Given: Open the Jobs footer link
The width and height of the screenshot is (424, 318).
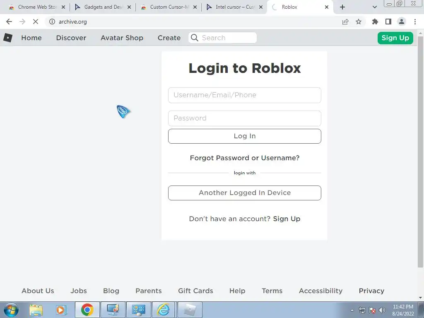Looking at the screenshot, I should coord(79,291).
